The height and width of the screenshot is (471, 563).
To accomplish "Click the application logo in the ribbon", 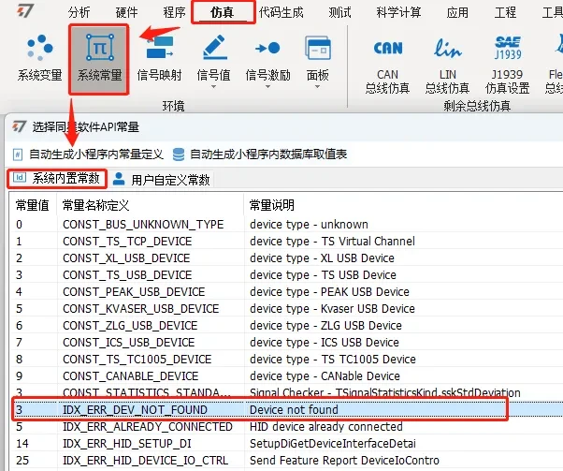I will (x=25, y=11).
